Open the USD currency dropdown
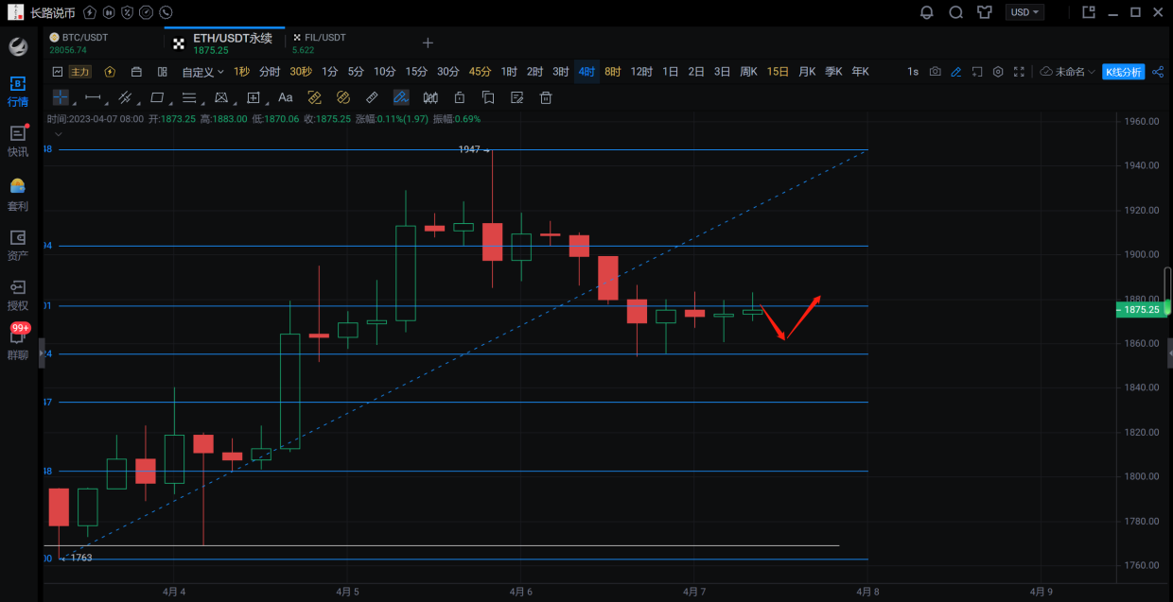Viewport: 1173px width, 602px height. (x=1025, y=12)
